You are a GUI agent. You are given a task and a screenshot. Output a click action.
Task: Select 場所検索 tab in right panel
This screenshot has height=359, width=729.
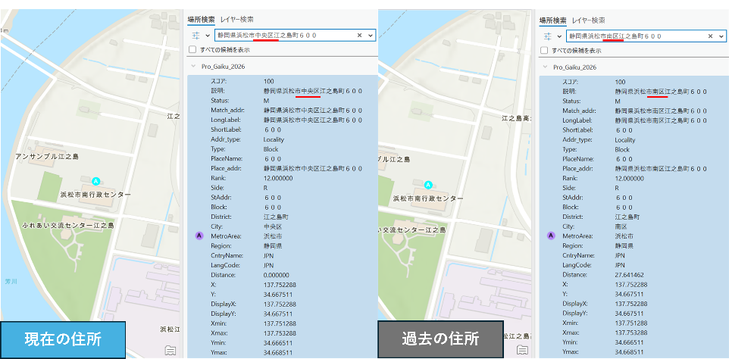tap(552, 20)
